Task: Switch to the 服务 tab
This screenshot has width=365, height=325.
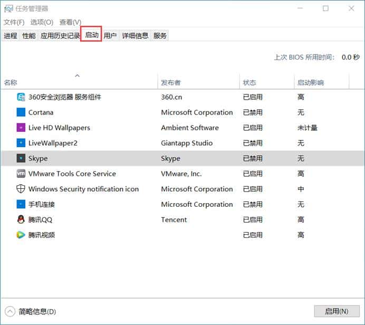Action: (160, 36)
